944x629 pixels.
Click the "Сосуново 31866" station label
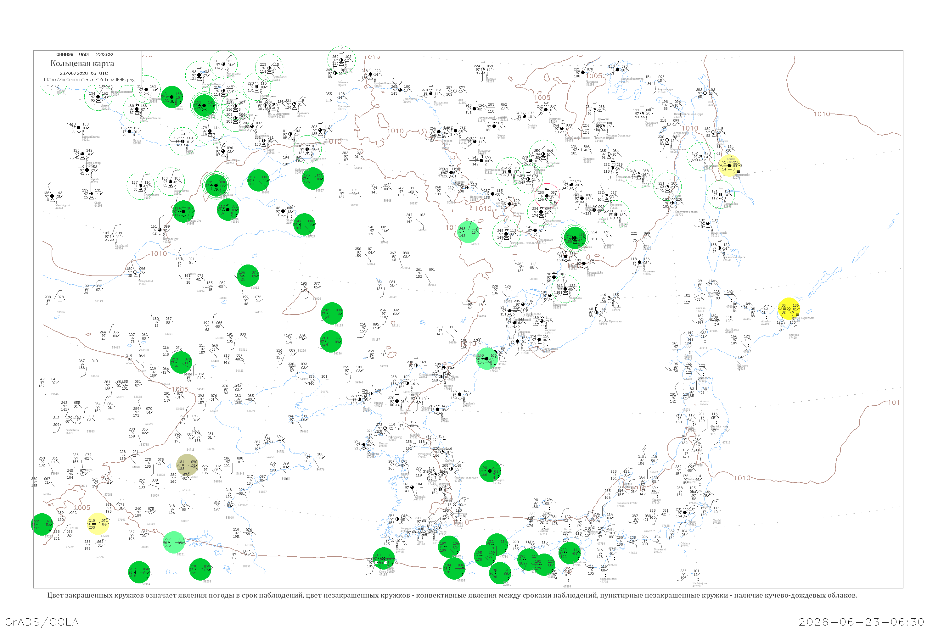[x=649, y=273]
